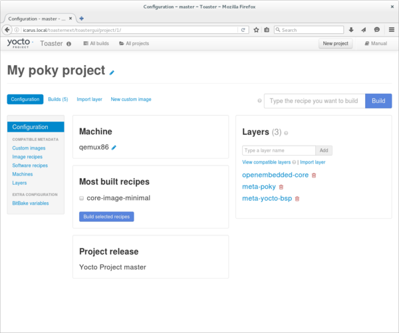Open BitBake variables in the sidebar

click(x=31, y=203)
